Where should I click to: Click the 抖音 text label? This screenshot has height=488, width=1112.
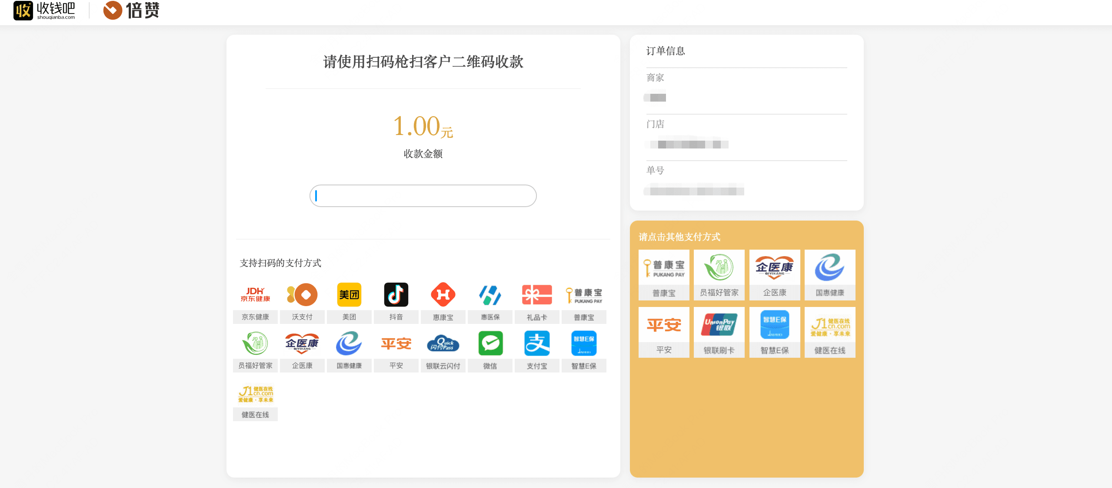click(396, 317)
